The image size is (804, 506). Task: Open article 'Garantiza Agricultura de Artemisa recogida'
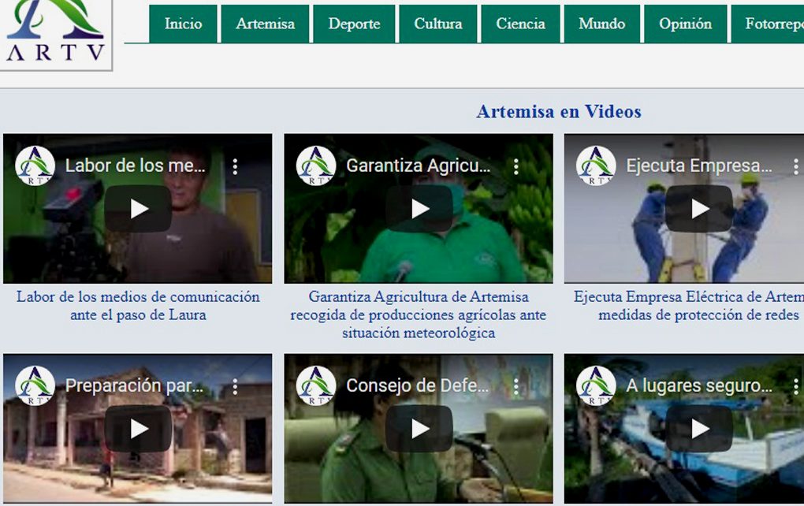tap(419, 314)
